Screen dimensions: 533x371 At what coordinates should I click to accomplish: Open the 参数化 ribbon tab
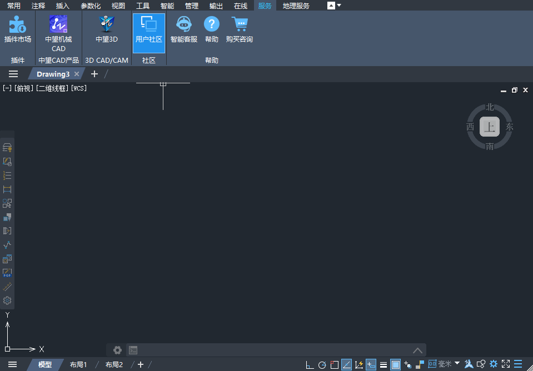click(x=91, y=6)
